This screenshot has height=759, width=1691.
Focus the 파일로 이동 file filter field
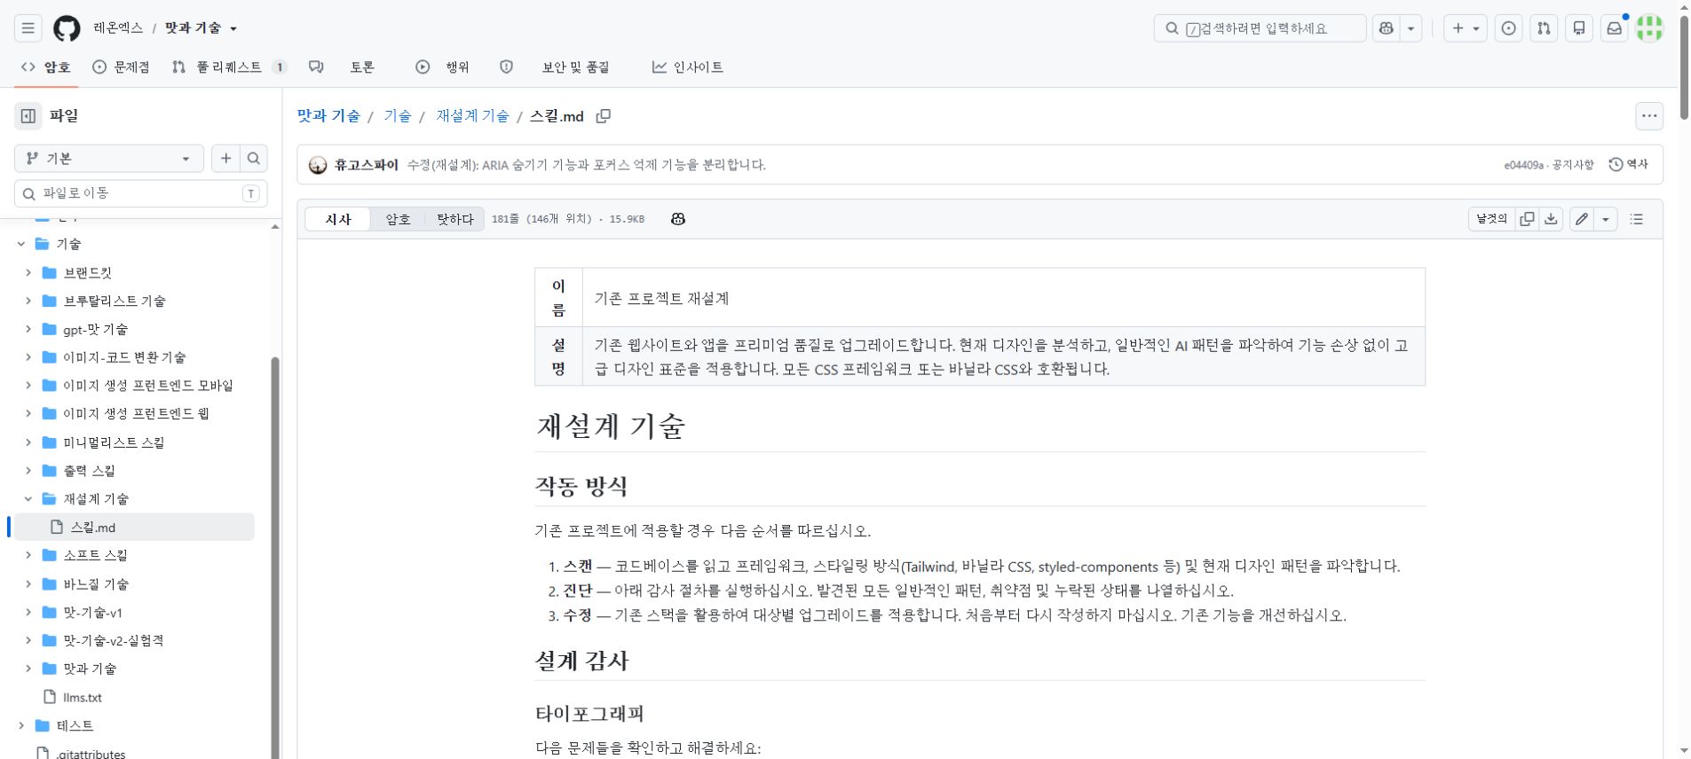pyautogui.click(x=141, y=193)
